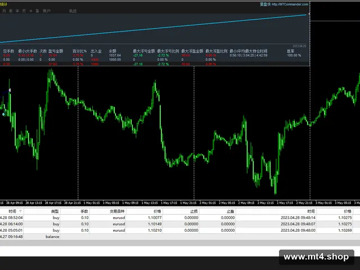Screen dimensions: 360x270
Task: Select the trade row opened at 08:52:04
Action: coord(180,218)
